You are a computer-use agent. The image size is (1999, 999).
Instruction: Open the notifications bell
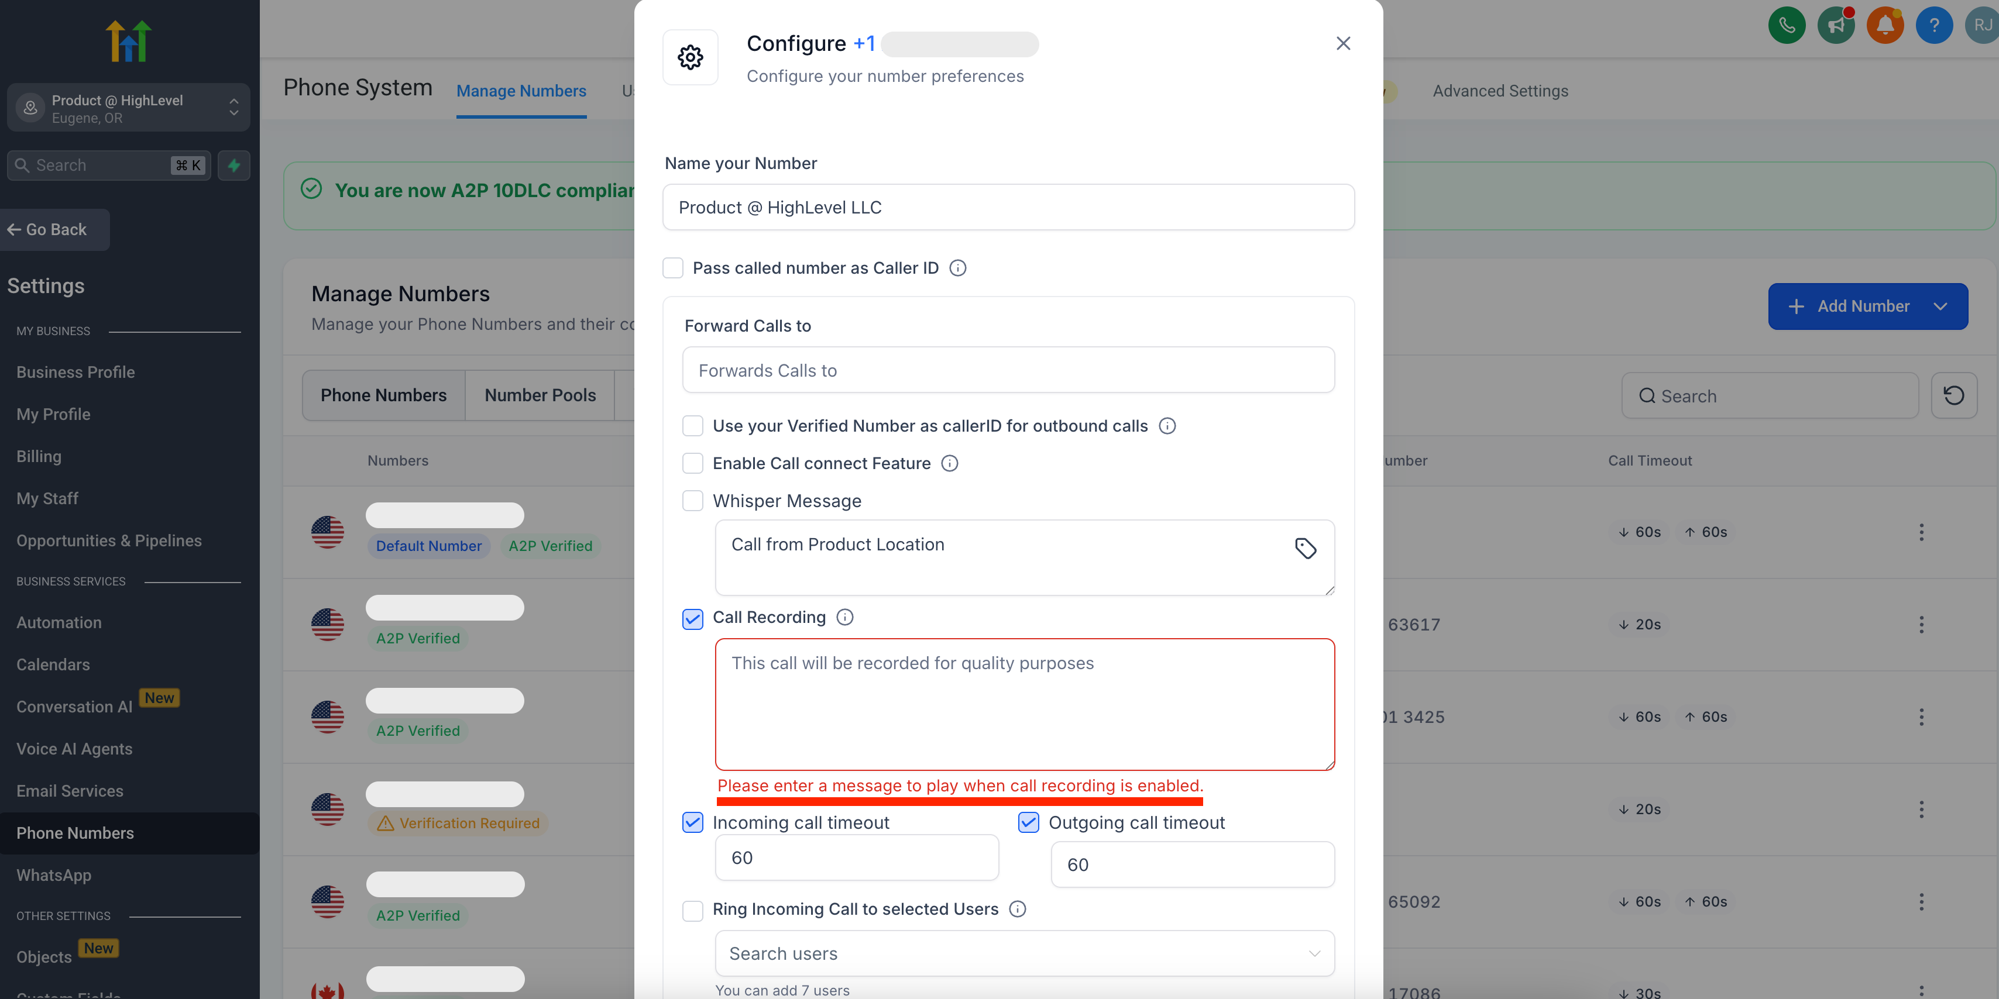1885,26
